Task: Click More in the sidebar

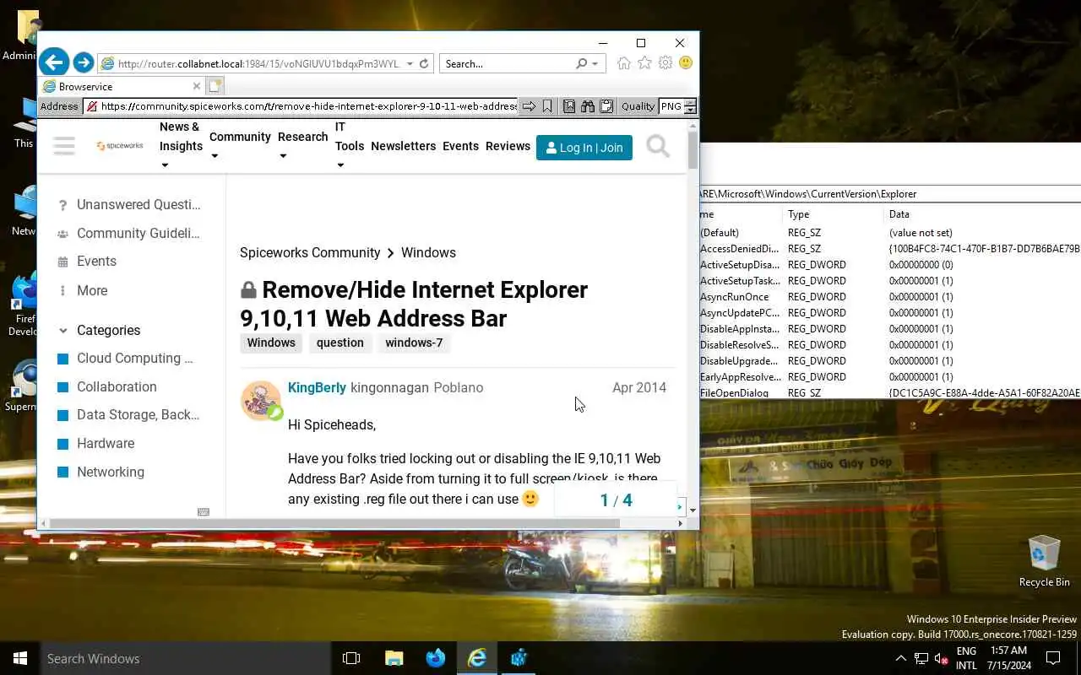Action: point(83,290)
